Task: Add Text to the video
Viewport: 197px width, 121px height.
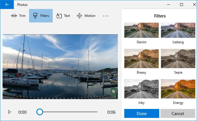Action: pyautogui.click(x=63, y=16)
